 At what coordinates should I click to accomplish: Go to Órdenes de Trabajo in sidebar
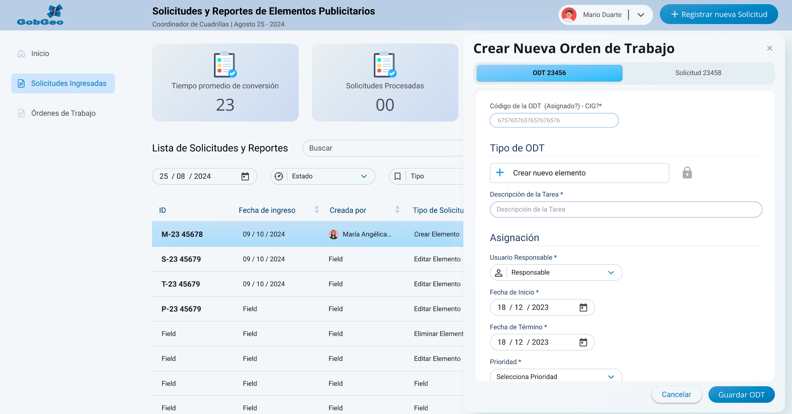pyautogui.click(x=63, y=113)
